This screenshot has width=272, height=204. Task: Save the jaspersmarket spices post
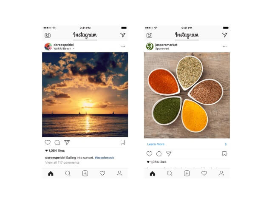(224, 154)
